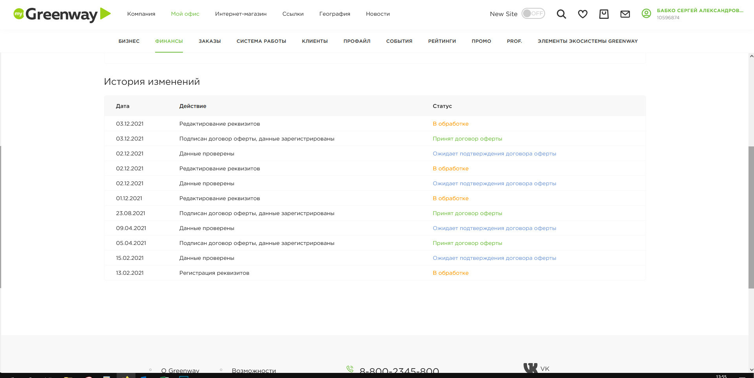
Task: Open the search magnifier icon
Action: pos(561,14)
